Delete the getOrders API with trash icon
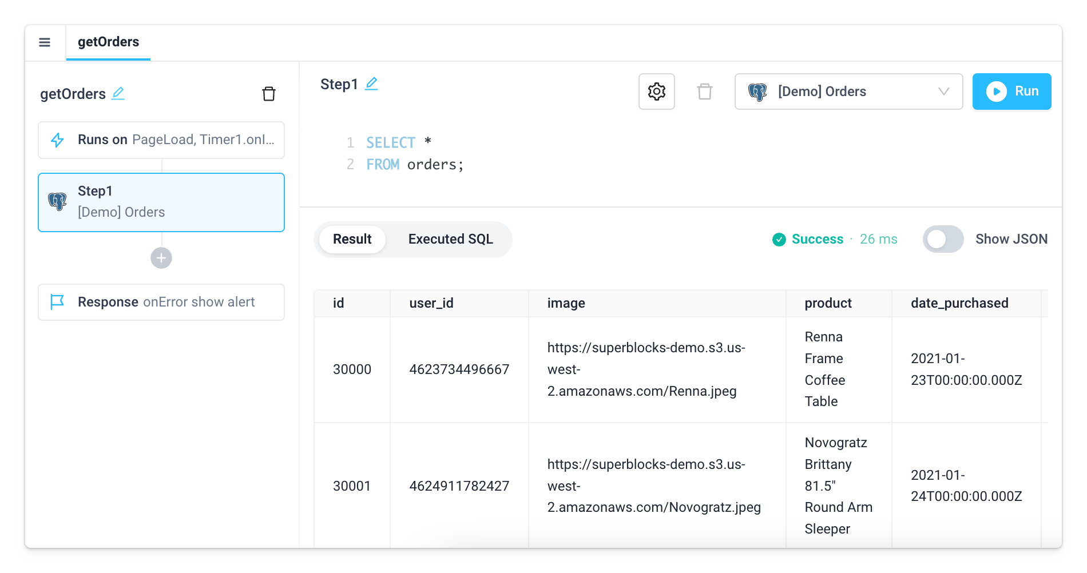 [x=269, y=94]
